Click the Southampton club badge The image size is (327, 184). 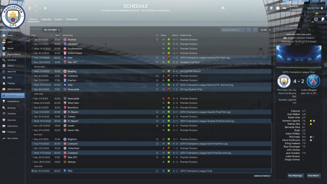65,49
